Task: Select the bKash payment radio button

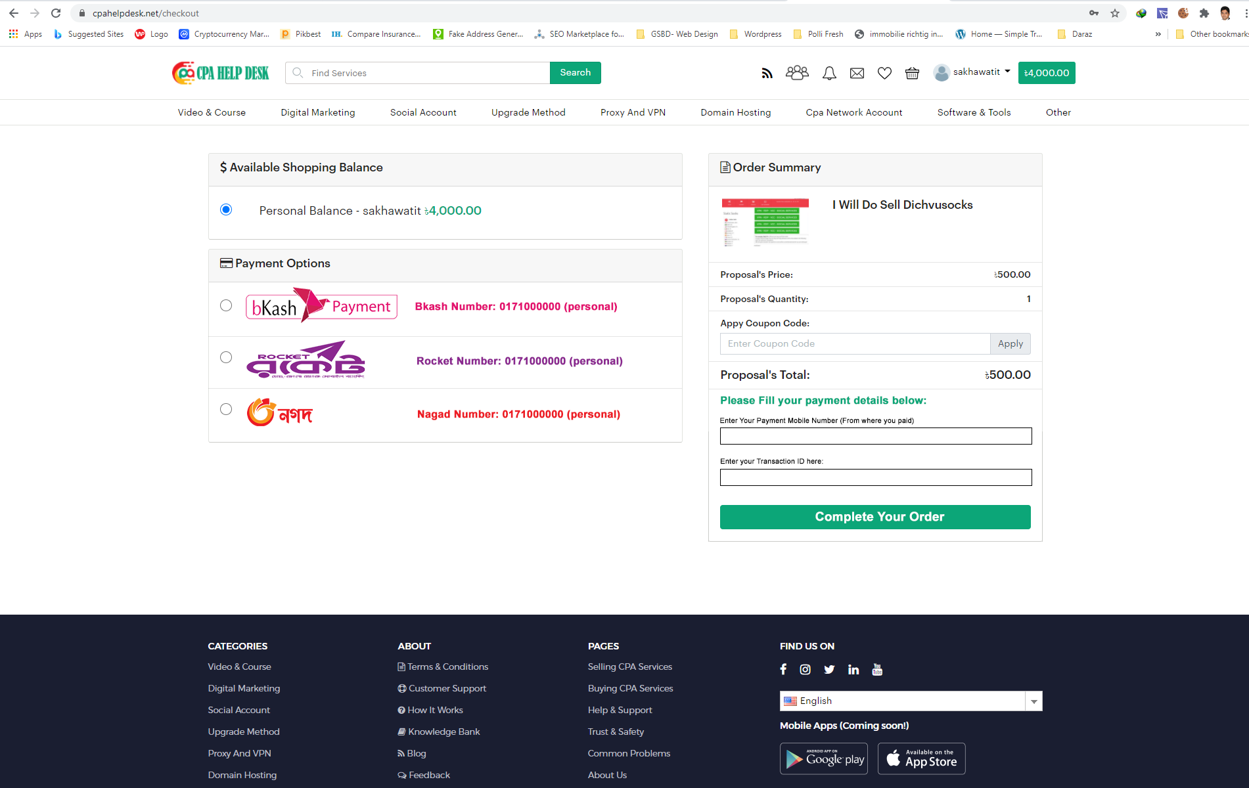Action: 226,305
